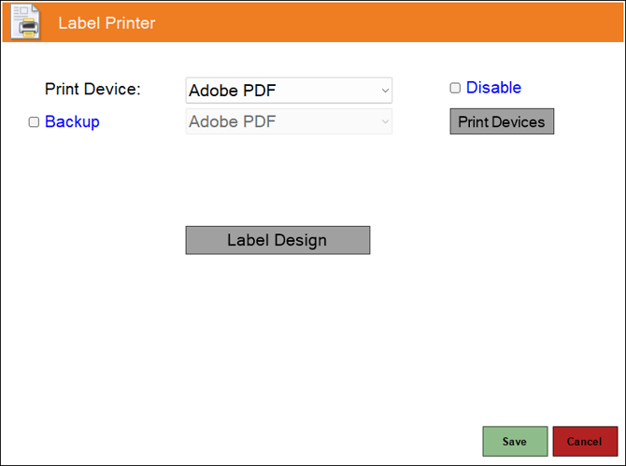Enable the Backup checkbox

pyautogui.click(x=34, y=122)
